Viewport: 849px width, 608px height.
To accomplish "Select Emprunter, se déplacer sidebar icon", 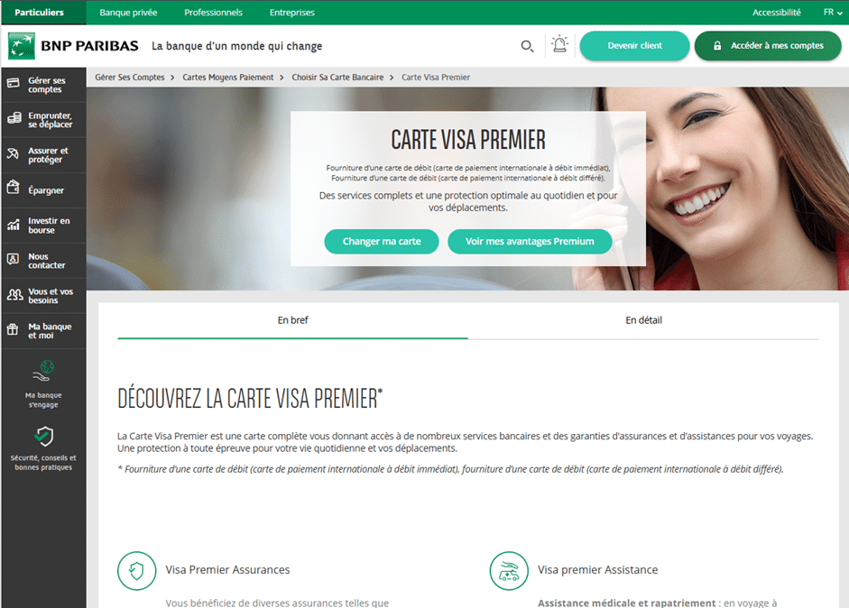I will (x=14, y=118).
